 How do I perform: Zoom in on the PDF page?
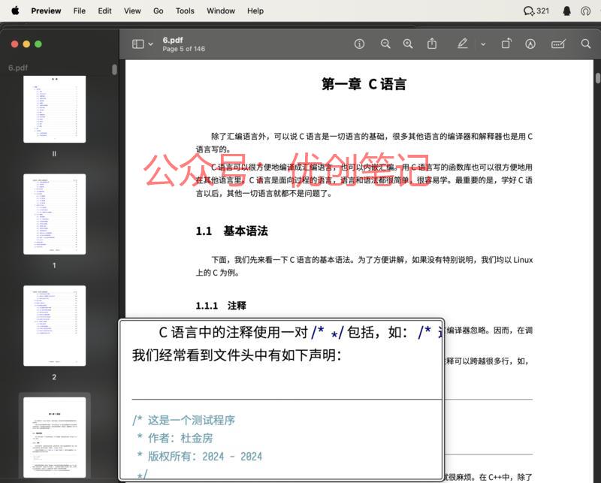pos(408,44)
